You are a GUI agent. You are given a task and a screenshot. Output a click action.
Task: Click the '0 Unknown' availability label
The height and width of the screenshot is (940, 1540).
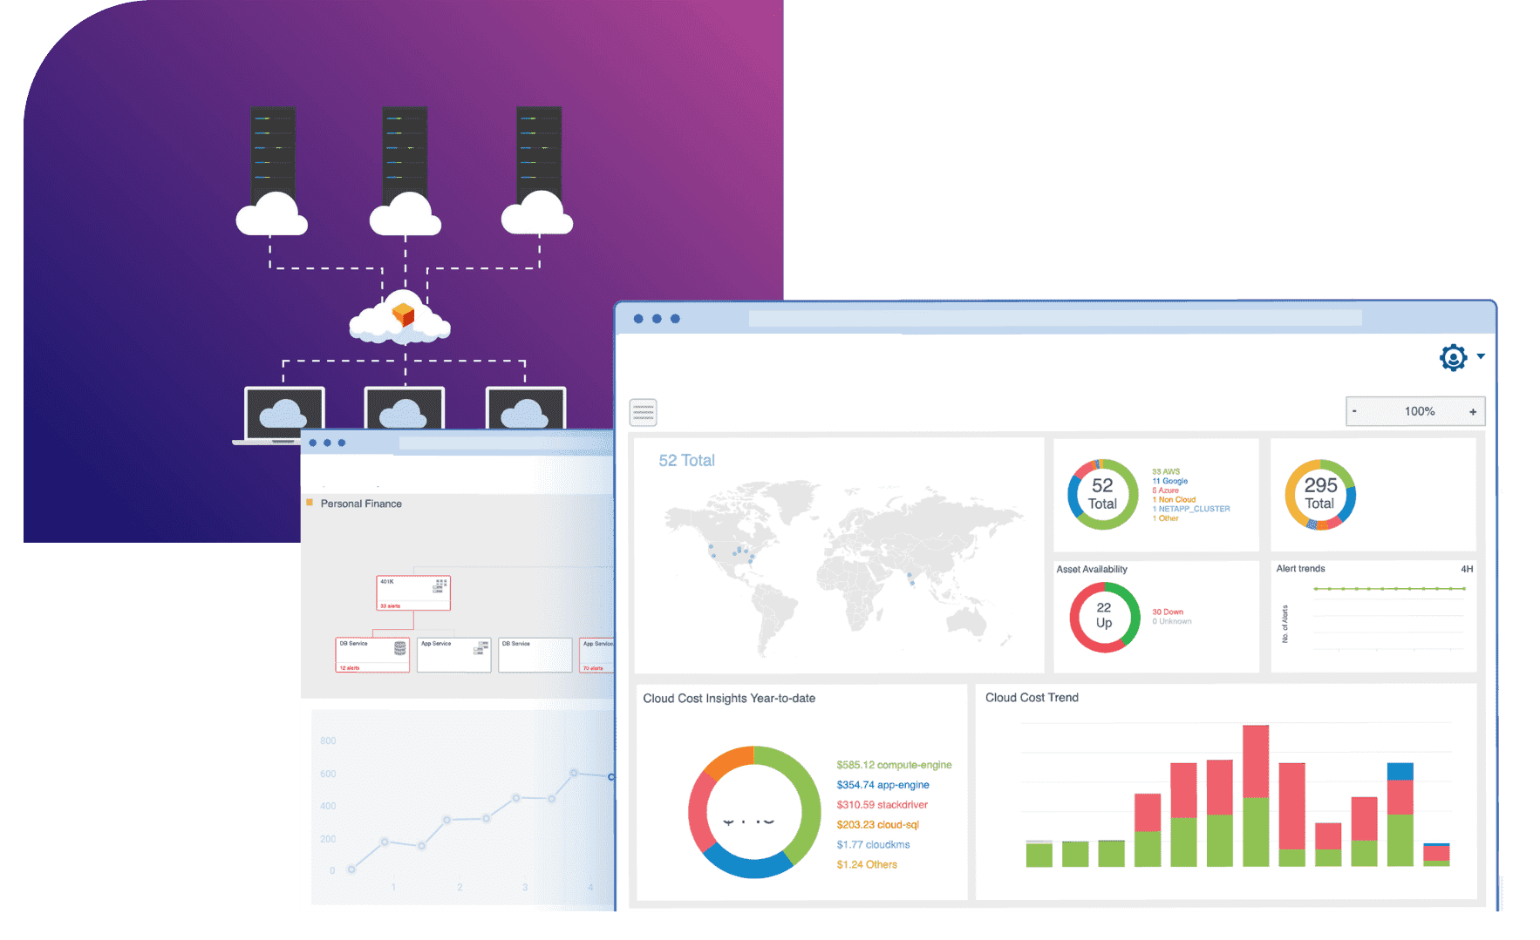[1172, 621]
